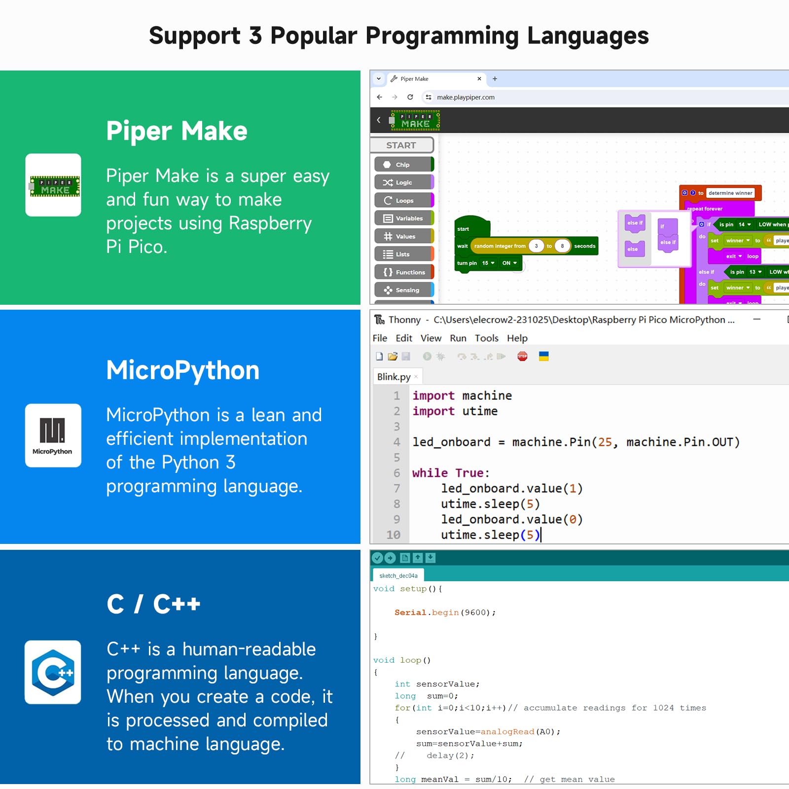Open a new browser tab with plus

(495, 79)
